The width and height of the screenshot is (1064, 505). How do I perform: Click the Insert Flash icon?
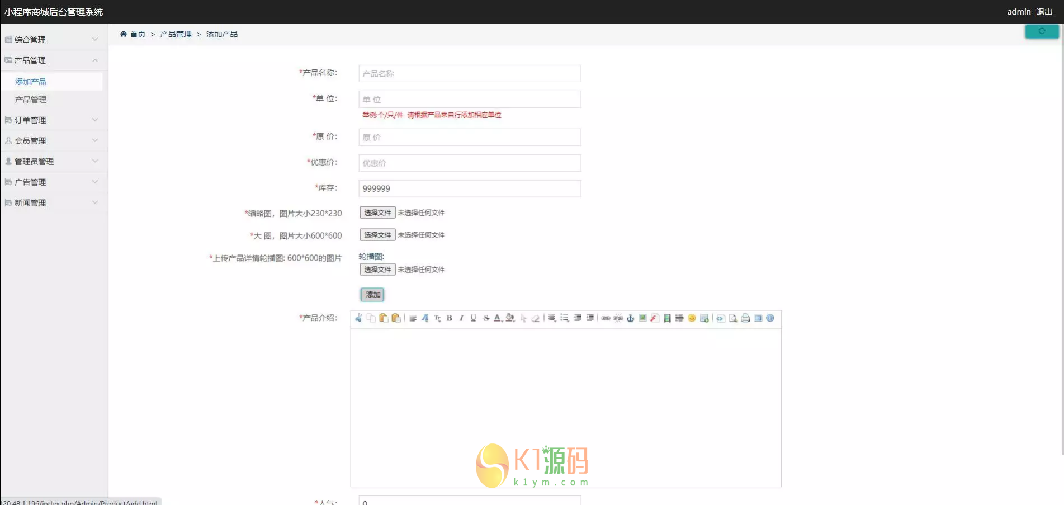[x=655, y=318]
